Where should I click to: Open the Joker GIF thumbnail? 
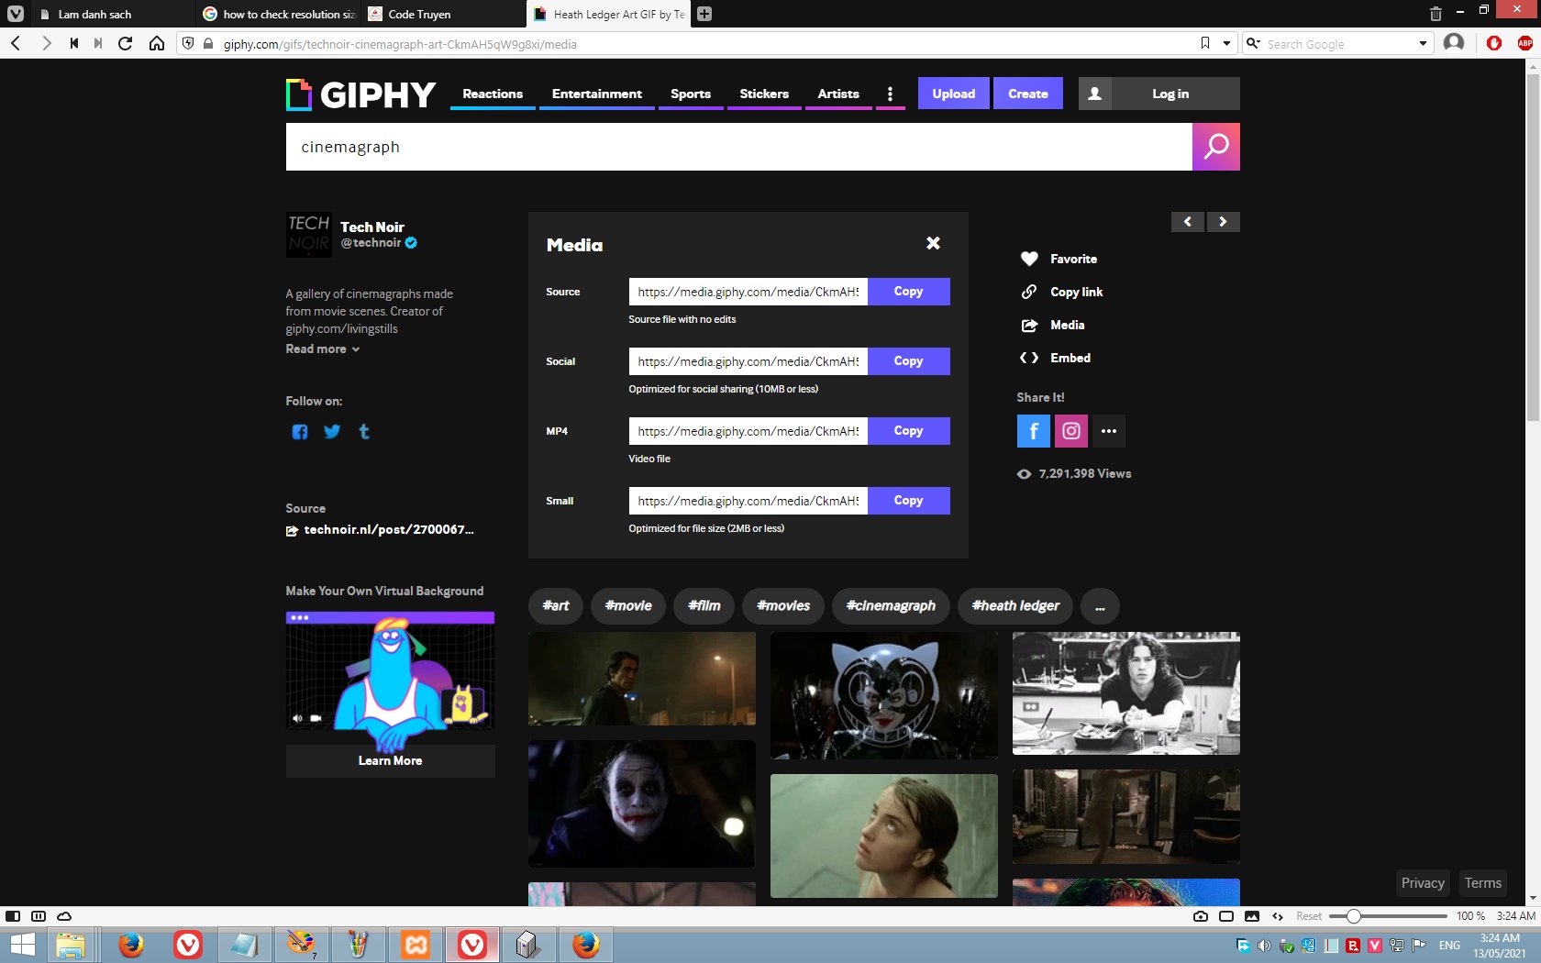641,803
